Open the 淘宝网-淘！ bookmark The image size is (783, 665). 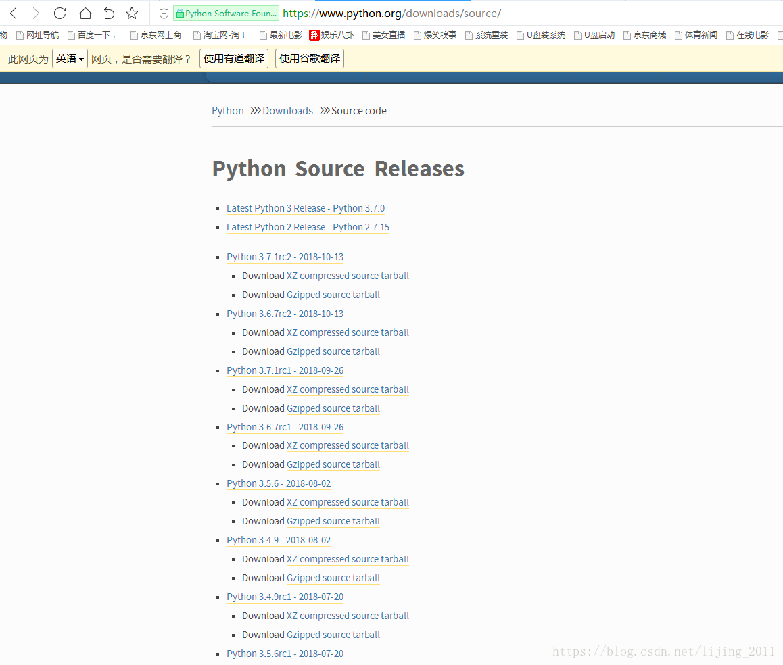219,35
